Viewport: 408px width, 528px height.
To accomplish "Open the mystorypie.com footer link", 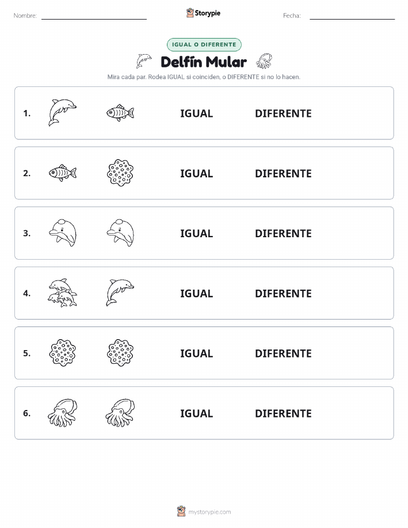I will [209, 512].
